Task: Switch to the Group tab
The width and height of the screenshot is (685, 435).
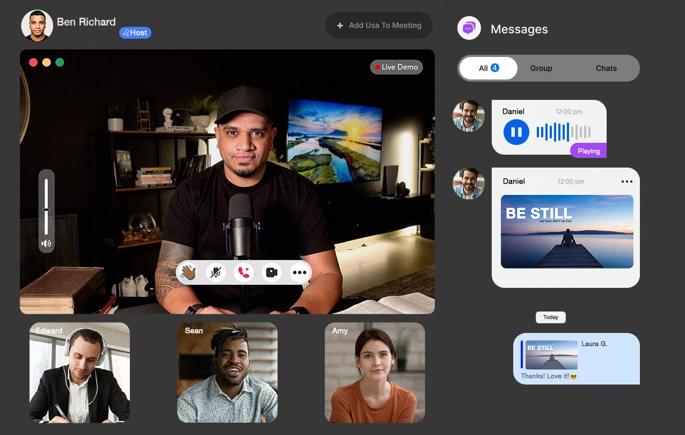Action: tap(541, 68)
